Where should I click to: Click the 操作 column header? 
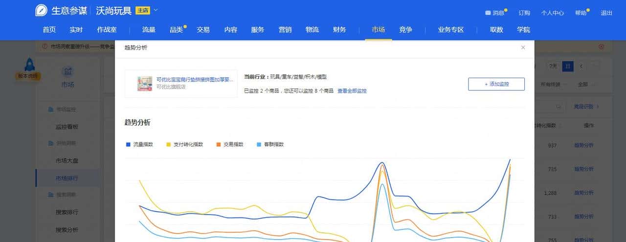pos(588,126)
